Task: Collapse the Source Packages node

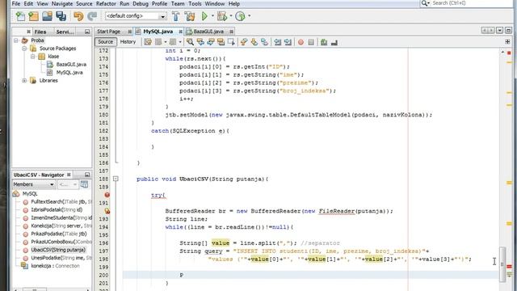Action: coord(24,48)
